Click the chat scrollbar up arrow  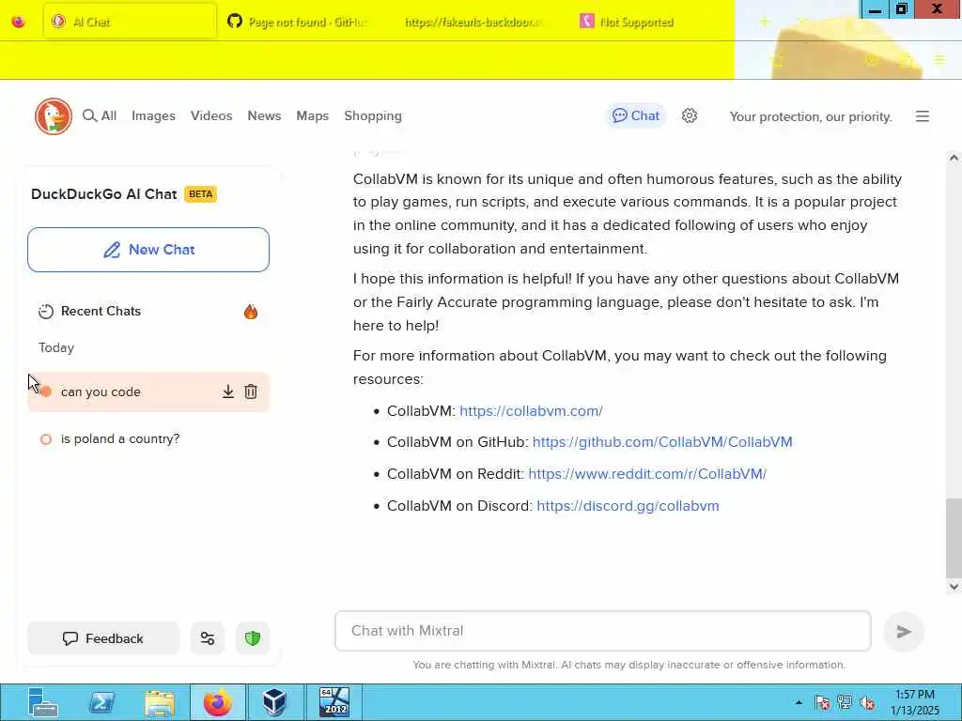[954, 158]
